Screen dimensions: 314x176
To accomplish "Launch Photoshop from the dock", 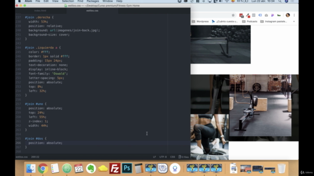I will [127, 168].
